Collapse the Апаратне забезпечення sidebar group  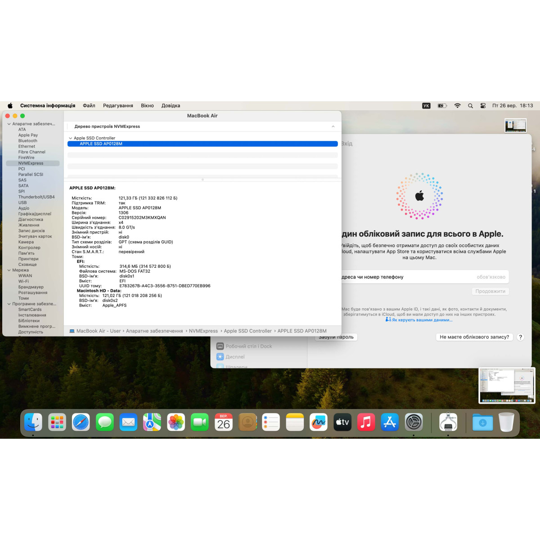click(9, 124)
